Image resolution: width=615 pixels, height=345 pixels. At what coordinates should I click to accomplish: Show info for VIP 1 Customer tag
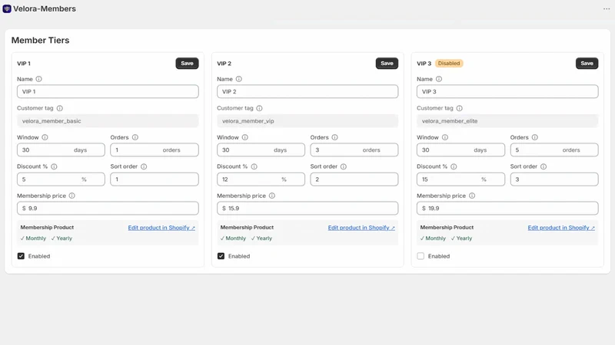pyautogui.click(x=60, y=108)
